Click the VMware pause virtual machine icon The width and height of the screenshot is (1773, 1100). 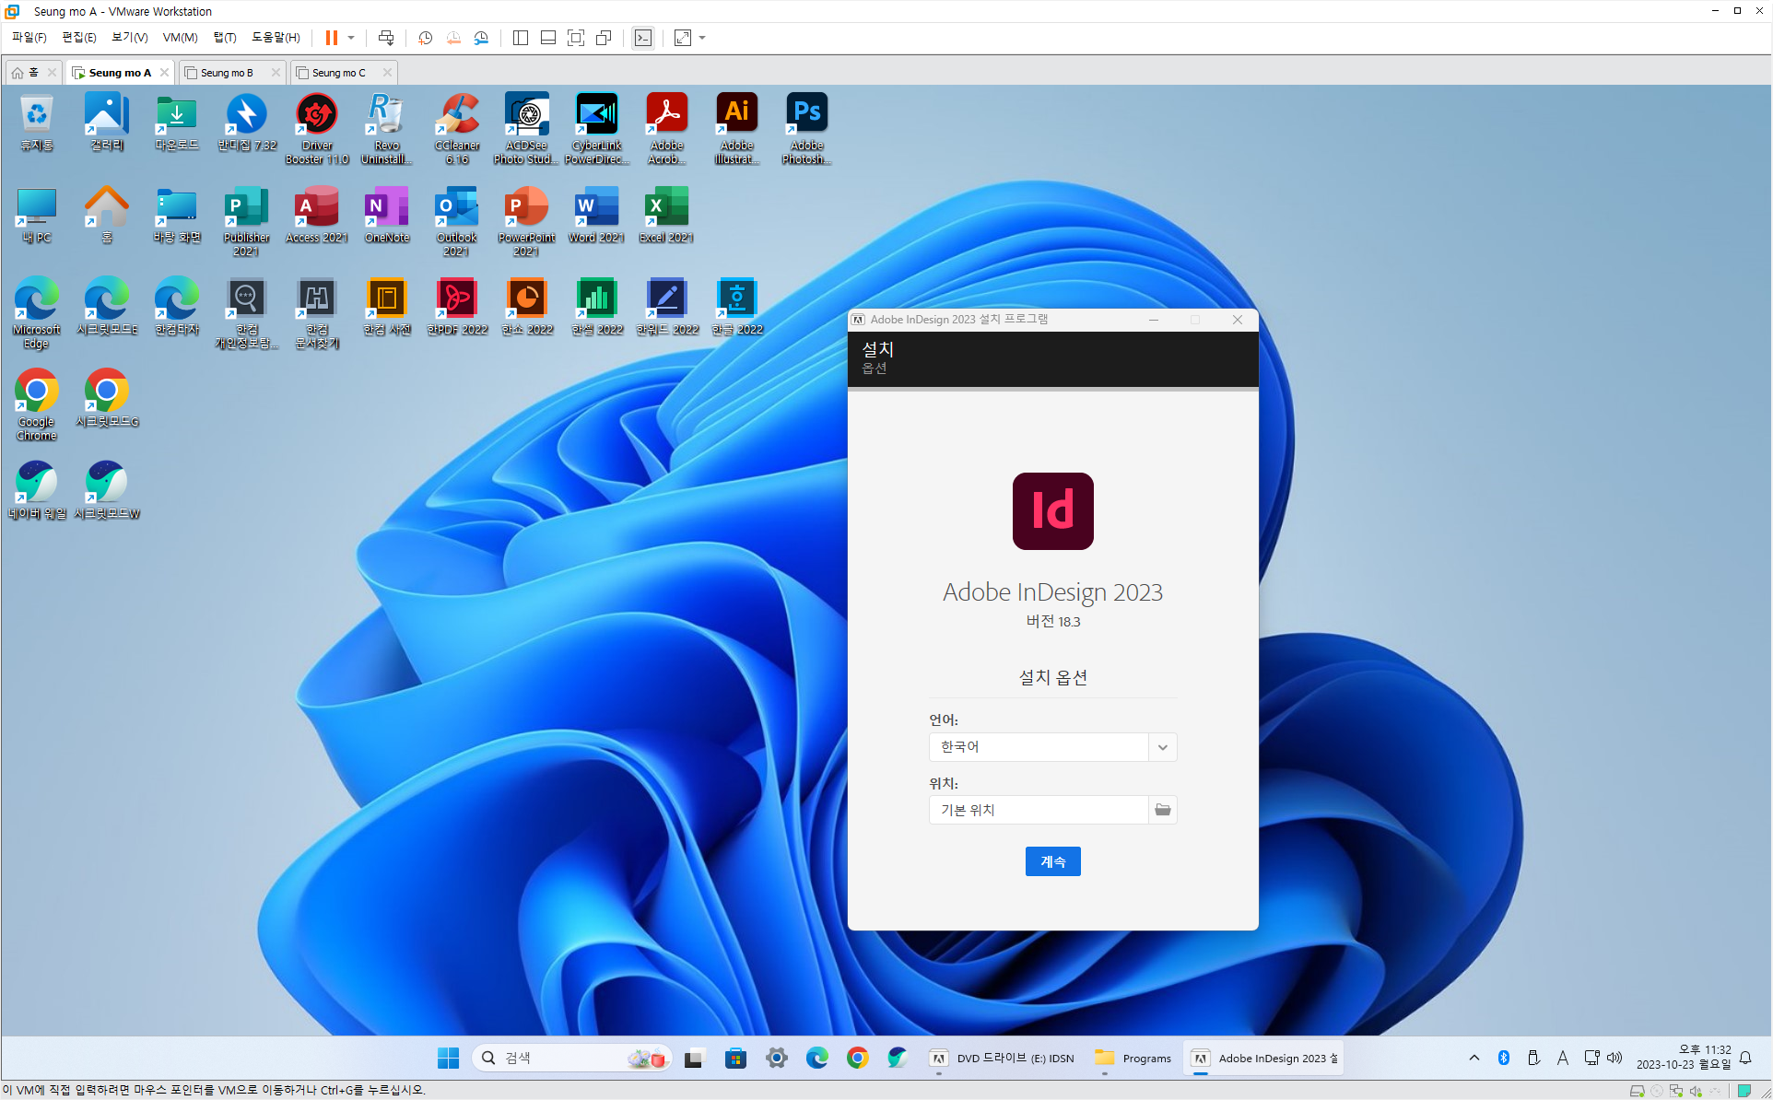click(331, 38)
